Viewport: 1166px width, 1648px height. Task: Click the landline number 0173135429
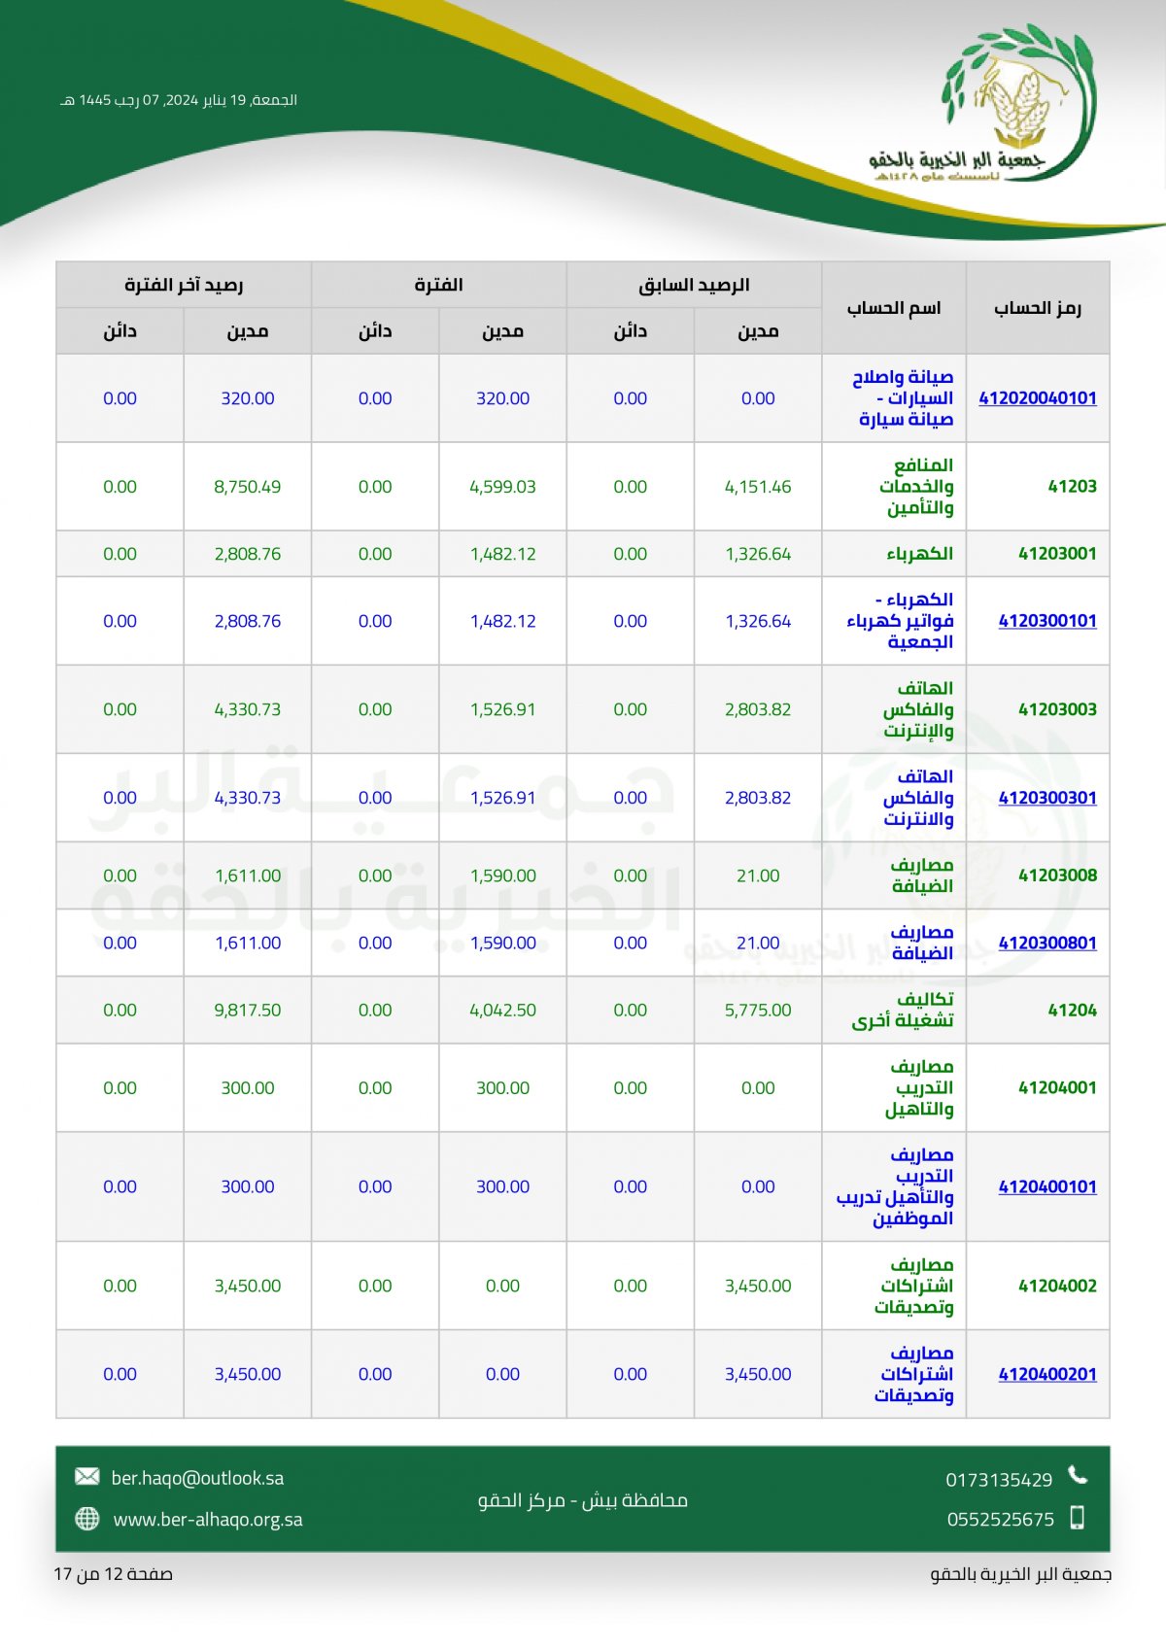point(999,1480)
